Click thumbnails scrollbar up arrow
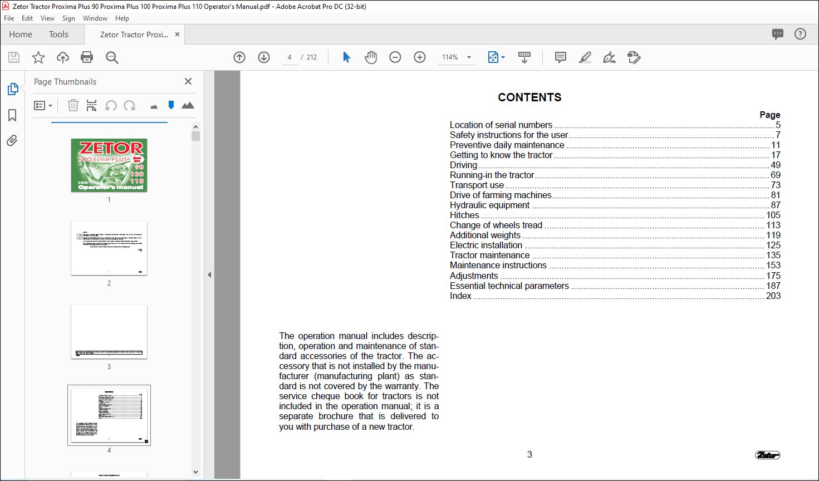Viewport: 819px width, 481px height. coord(195,127)
